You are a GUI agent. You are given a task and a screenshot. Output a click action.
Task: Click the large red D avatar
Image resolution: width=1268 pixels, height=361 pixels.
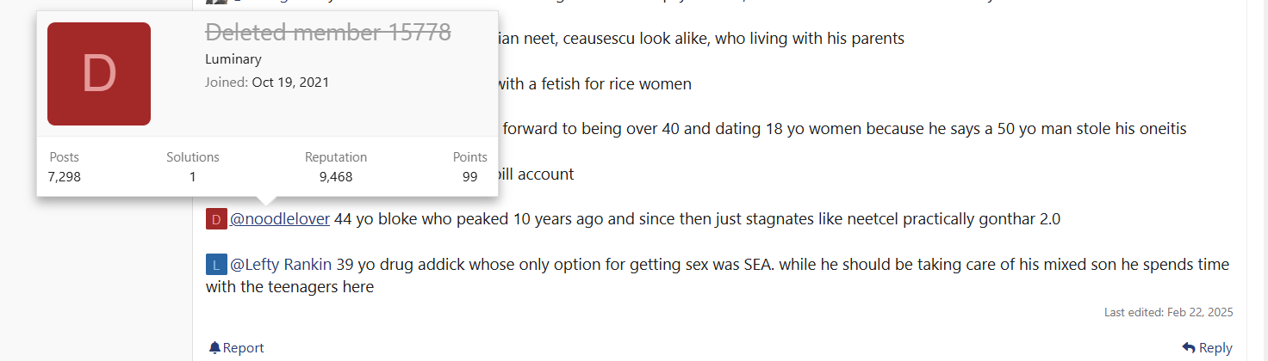99,74
